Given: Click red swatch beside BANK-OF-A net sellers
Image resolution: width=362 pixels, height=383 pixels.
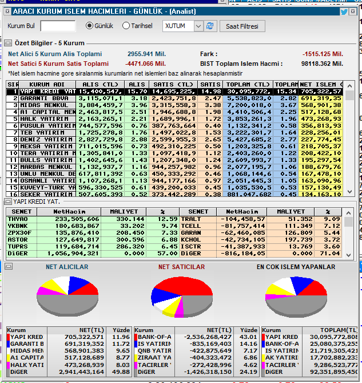Looking at the screenshot, I should 136,337.
